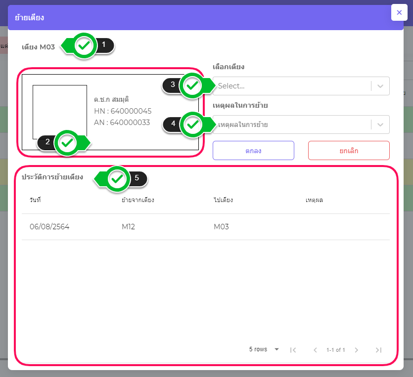Go to first page of history table

click(293, 350)
